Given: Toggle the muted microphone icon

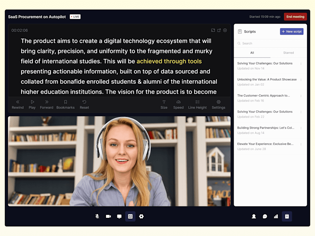Looking at the screenshot, I should (97, 216).
